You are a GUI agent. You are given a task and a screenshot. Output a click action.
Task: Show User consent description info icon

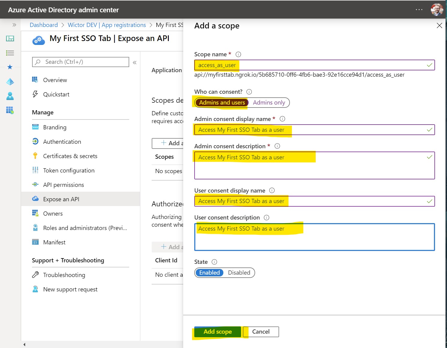tap(267, 218)
